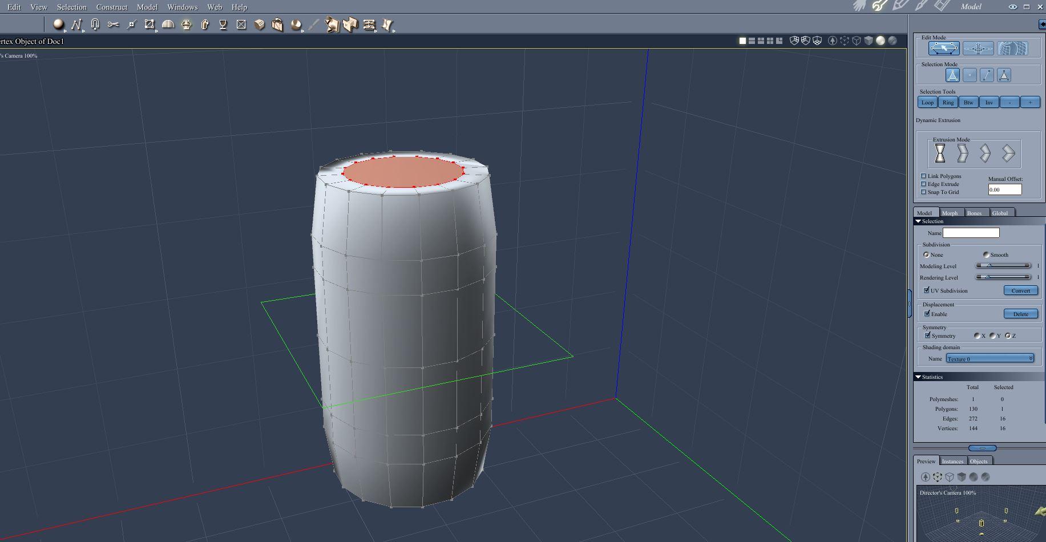Switch to single viewport layout
Image resolution: width=1046 pixels, height=542 pixels.
(x=742, y=41)
